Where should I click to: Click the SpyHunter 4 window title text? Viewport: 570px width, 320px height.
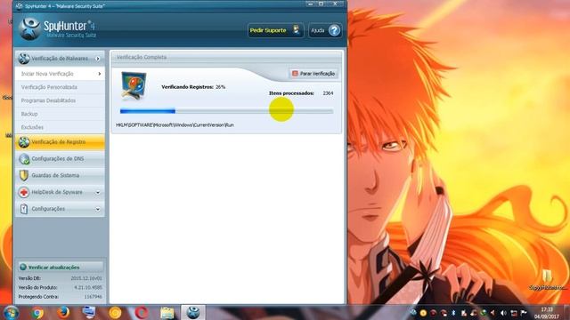click(65, 6)
